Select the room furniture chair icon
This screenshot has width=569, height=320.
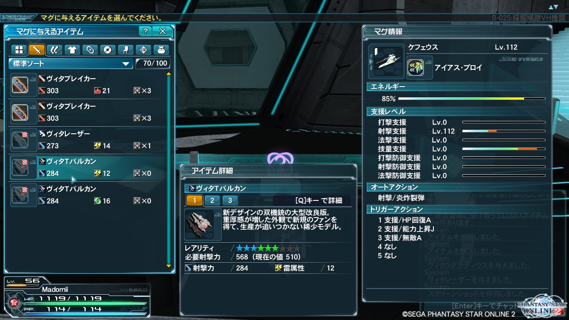tap(125, 50)
